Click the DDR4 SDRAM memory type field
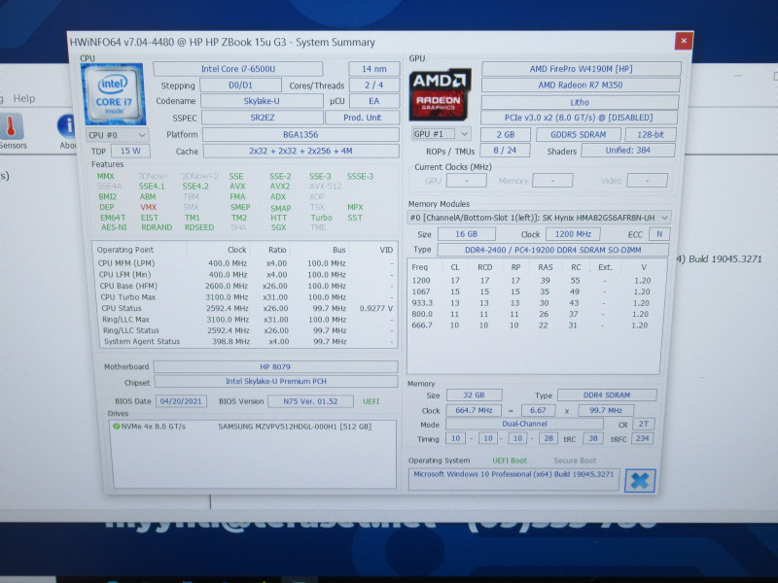 click(607, 395)
